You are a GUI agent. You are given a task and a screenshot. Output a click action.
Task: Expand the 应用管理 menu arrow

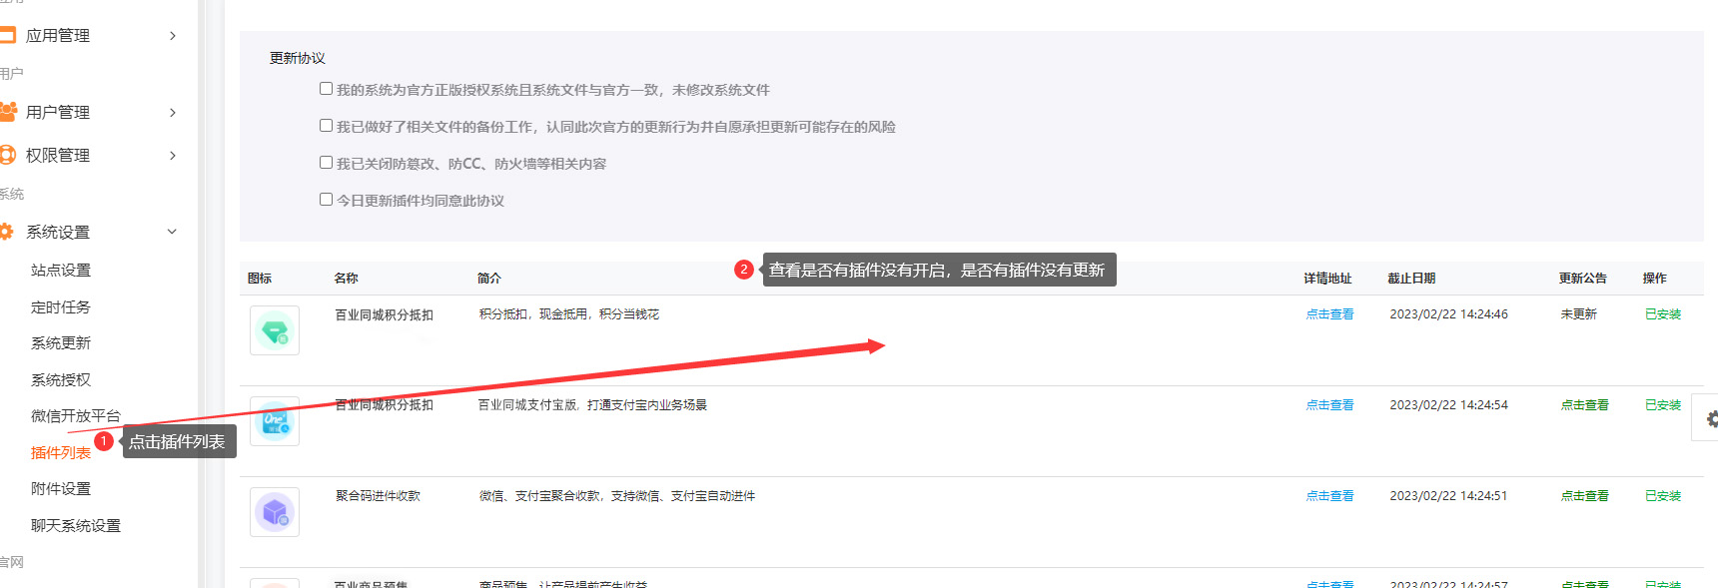pos(173,36)
